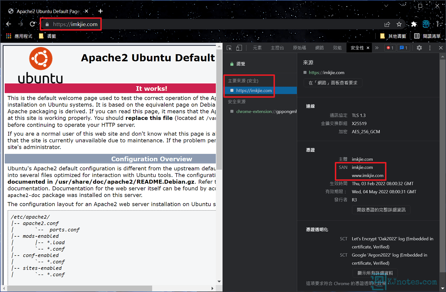Close the Apache2 Ubuntu Default Page tab
The image size is (446, 292).
click(x=86, y=11)
